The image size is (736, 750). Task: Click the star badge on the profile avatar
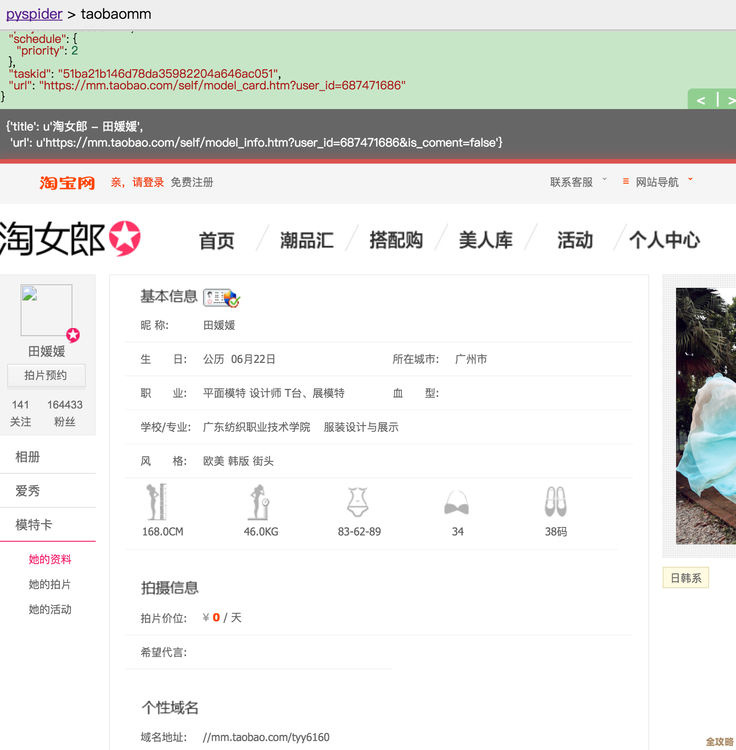[x=73, y=336]
